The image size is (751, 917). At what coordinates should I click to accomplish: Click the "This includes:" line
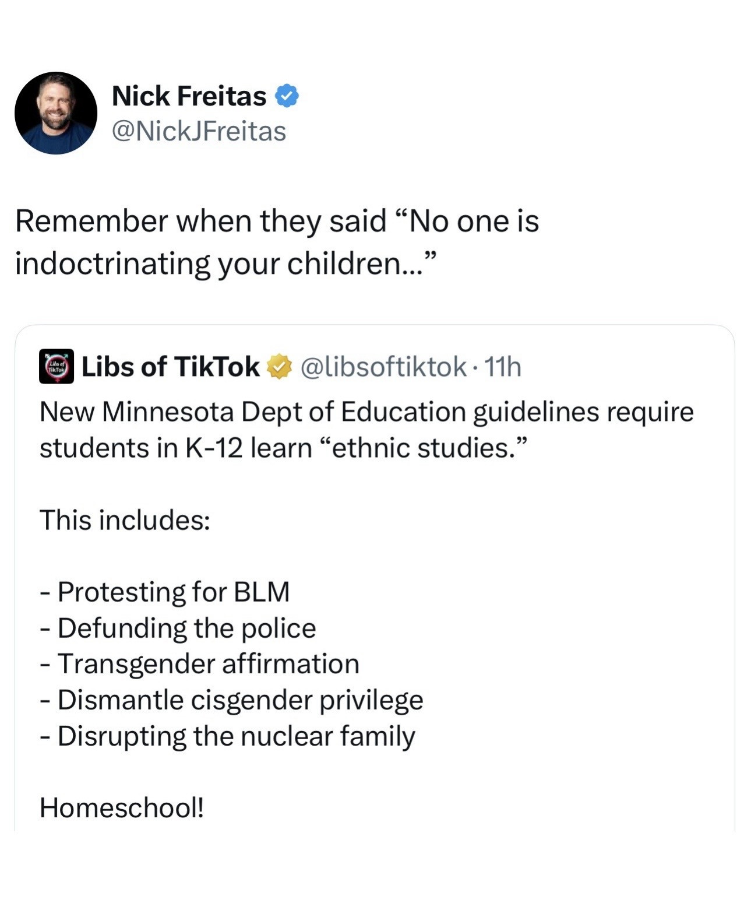click(x=125, y=520)
